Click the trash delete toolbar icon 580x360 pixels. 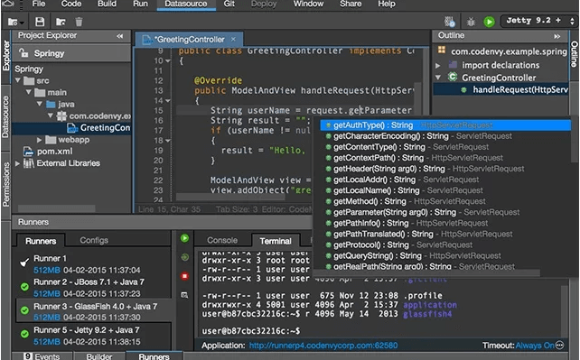pyautogui.click(x=79, y=22)
